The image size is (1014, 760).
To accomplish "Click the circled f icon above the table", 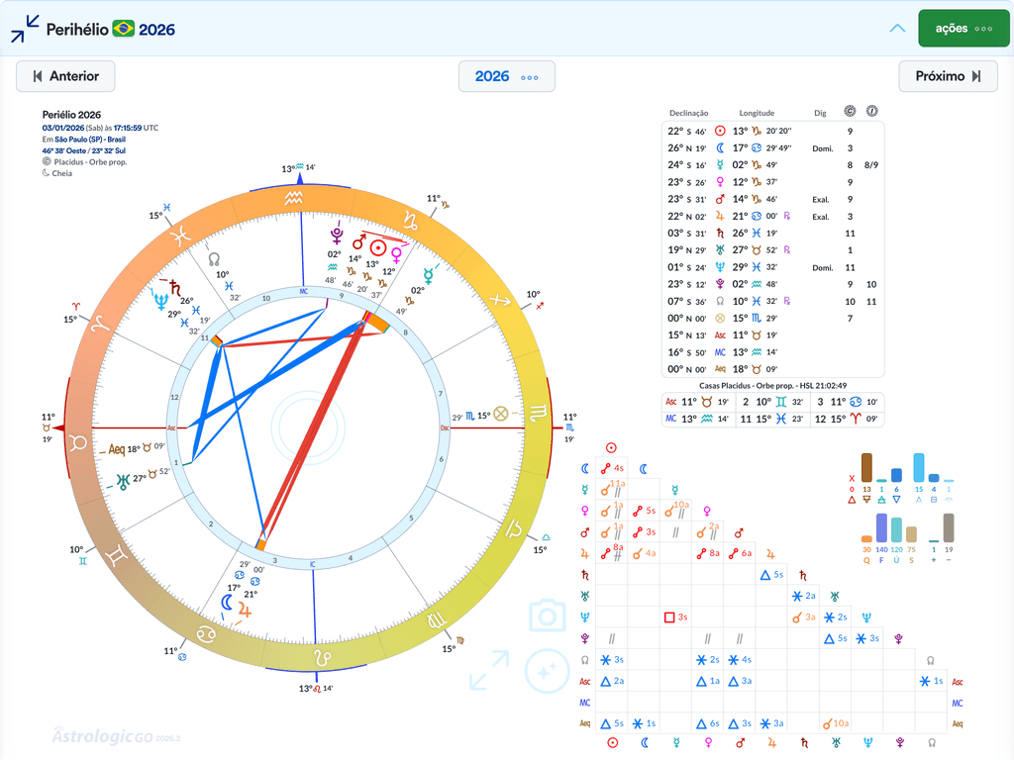I will pos(871,111).
